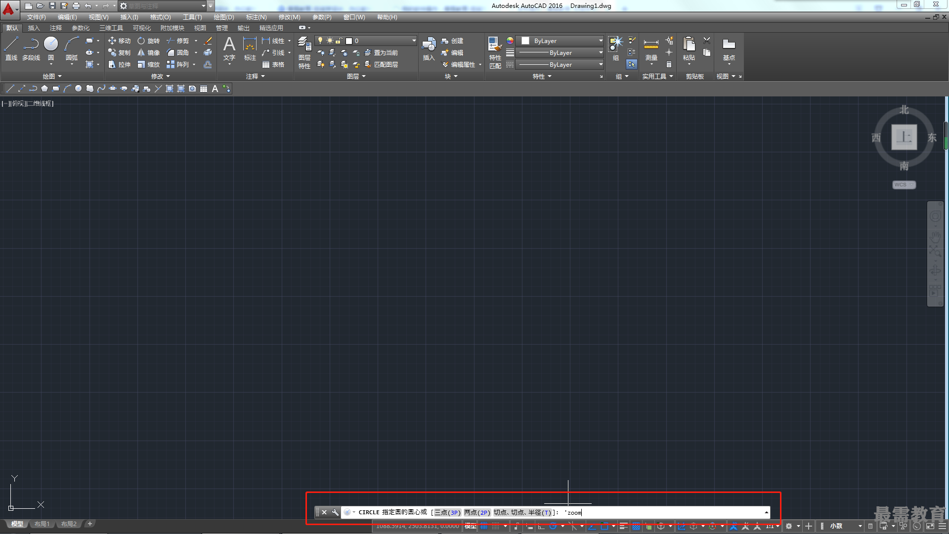The image size is (949, 534).
Task: Click the 移动 (Move) tool
Action: (119, 41)
